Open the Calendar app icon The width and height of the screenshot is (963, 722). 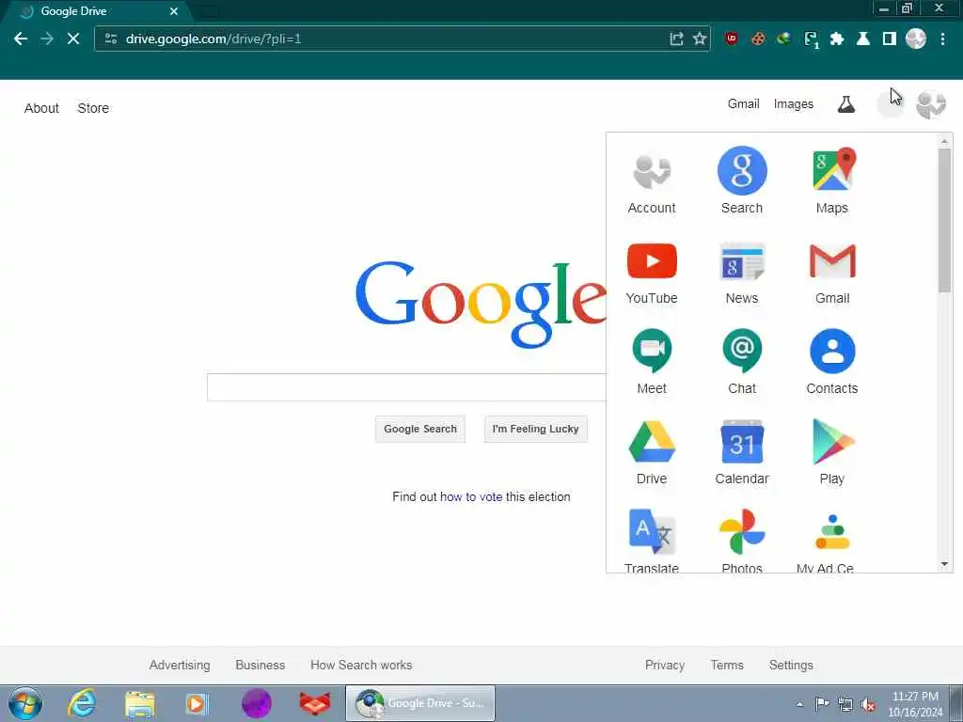[x=742, y=452]
